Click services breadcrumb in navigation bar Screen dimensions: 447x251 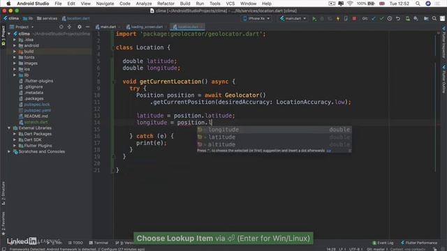click(47, 19)
